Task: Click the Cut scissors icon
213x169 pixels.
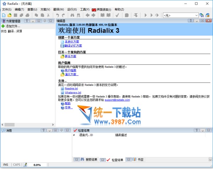Action: [x=48, y=15]
